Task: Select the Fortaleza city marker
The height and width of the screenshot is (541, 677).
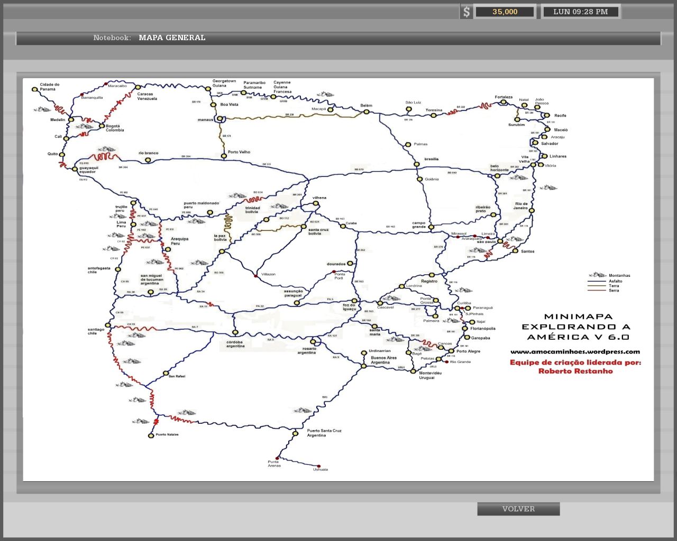Action: tap(504, 102)
